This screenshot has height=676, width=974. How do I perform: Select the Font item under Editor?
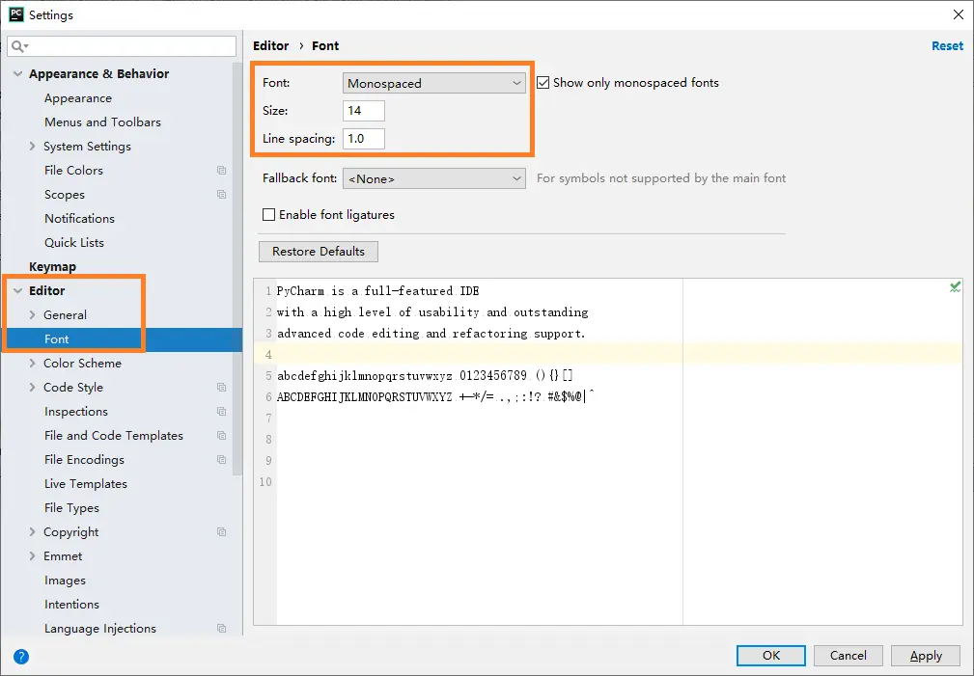pos(57,338)
